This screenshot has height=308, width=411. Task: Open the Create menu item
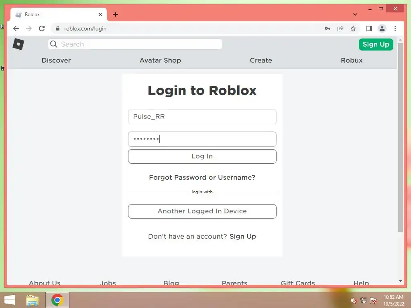pyautogui.click(x=261, y=60)
